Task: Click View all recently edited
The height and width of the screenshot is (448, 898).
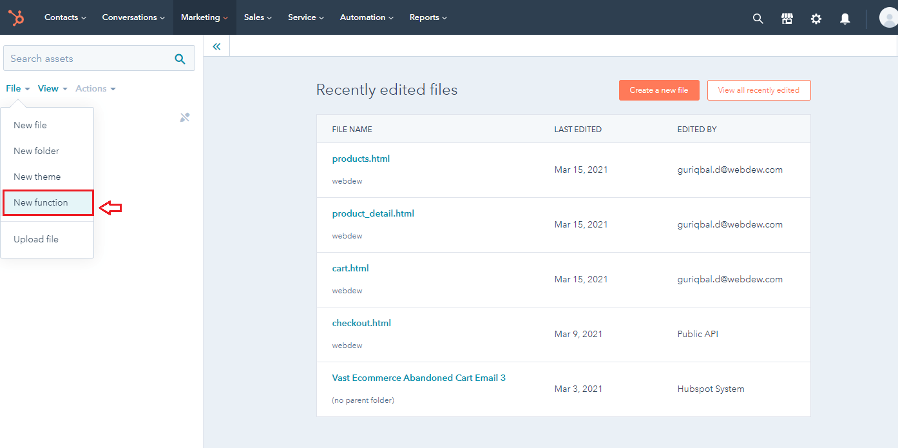Action: pos(759,90)
